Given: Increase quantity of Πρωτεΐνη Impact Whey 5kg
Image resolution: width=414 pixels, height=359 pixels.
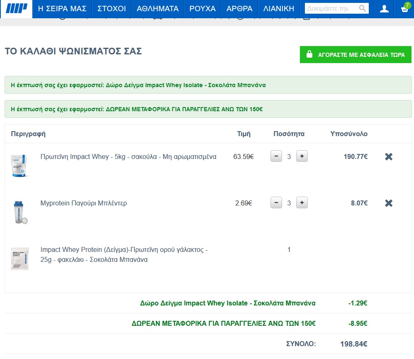Looking at the screenshot, I should click(x=302, y=156).
